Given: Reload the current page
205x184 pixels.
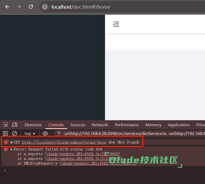Looking at the screenshot, I should 31,7.
